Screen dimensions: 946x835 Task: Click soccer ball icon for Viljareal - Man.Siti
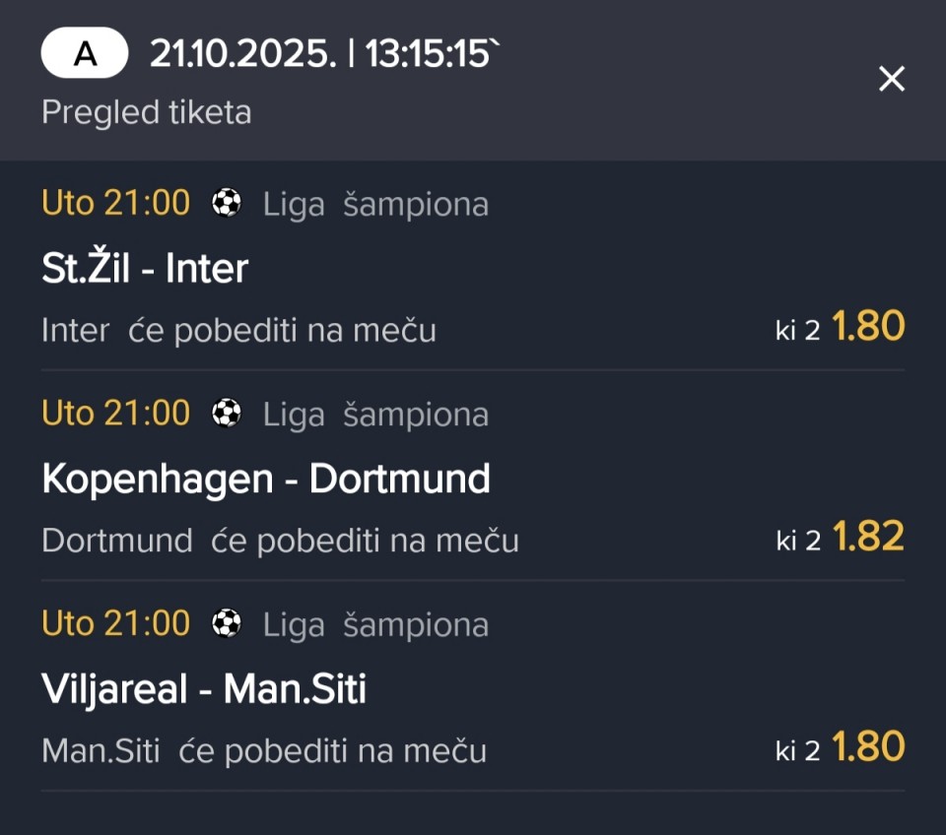pos(227,624)
